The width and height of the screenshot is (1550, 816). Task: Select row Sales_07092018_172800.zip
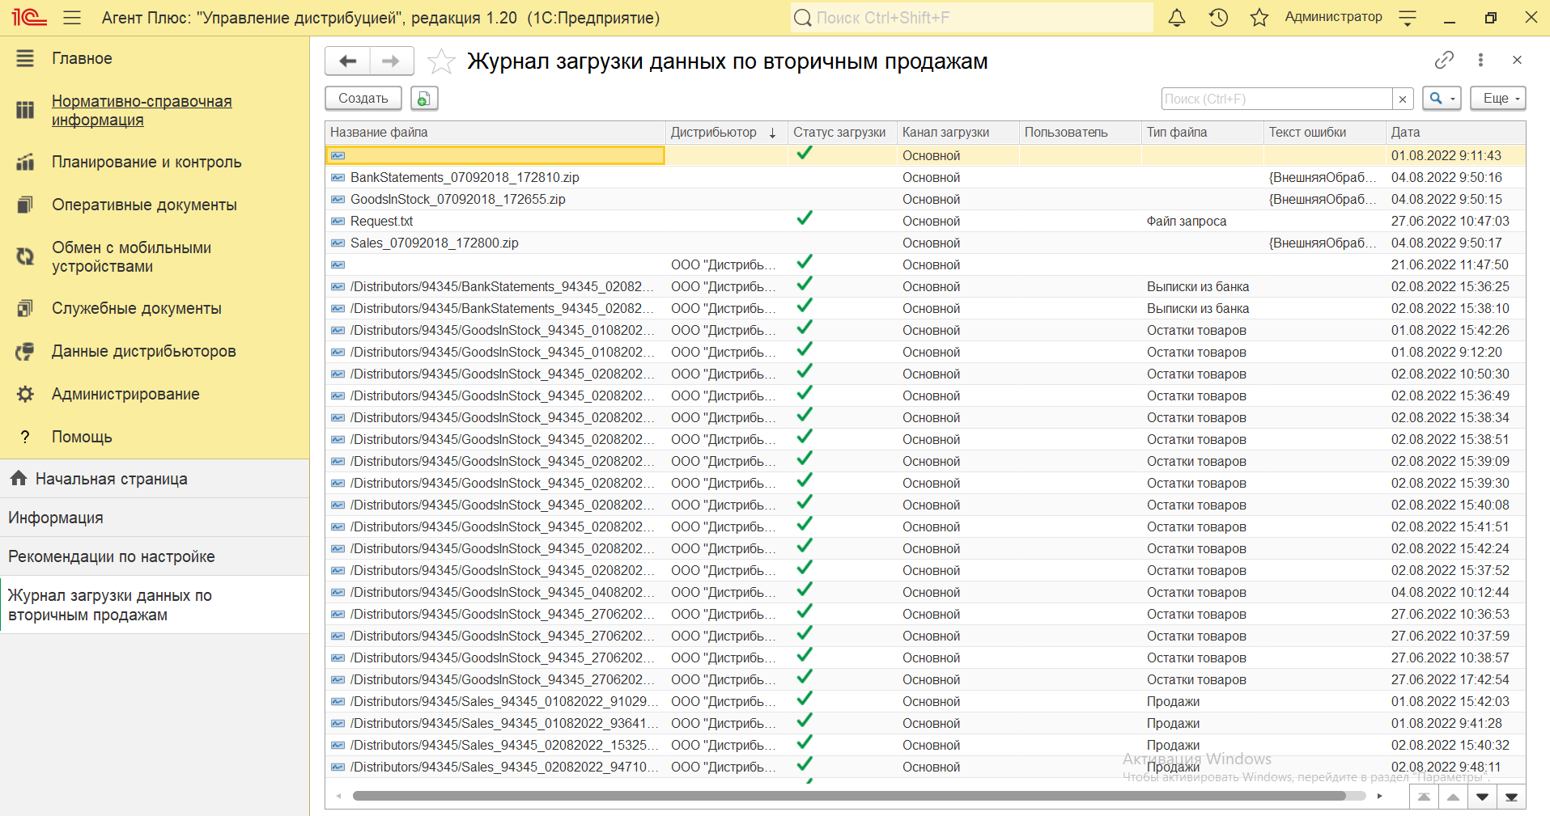click(x=925, y=243)
